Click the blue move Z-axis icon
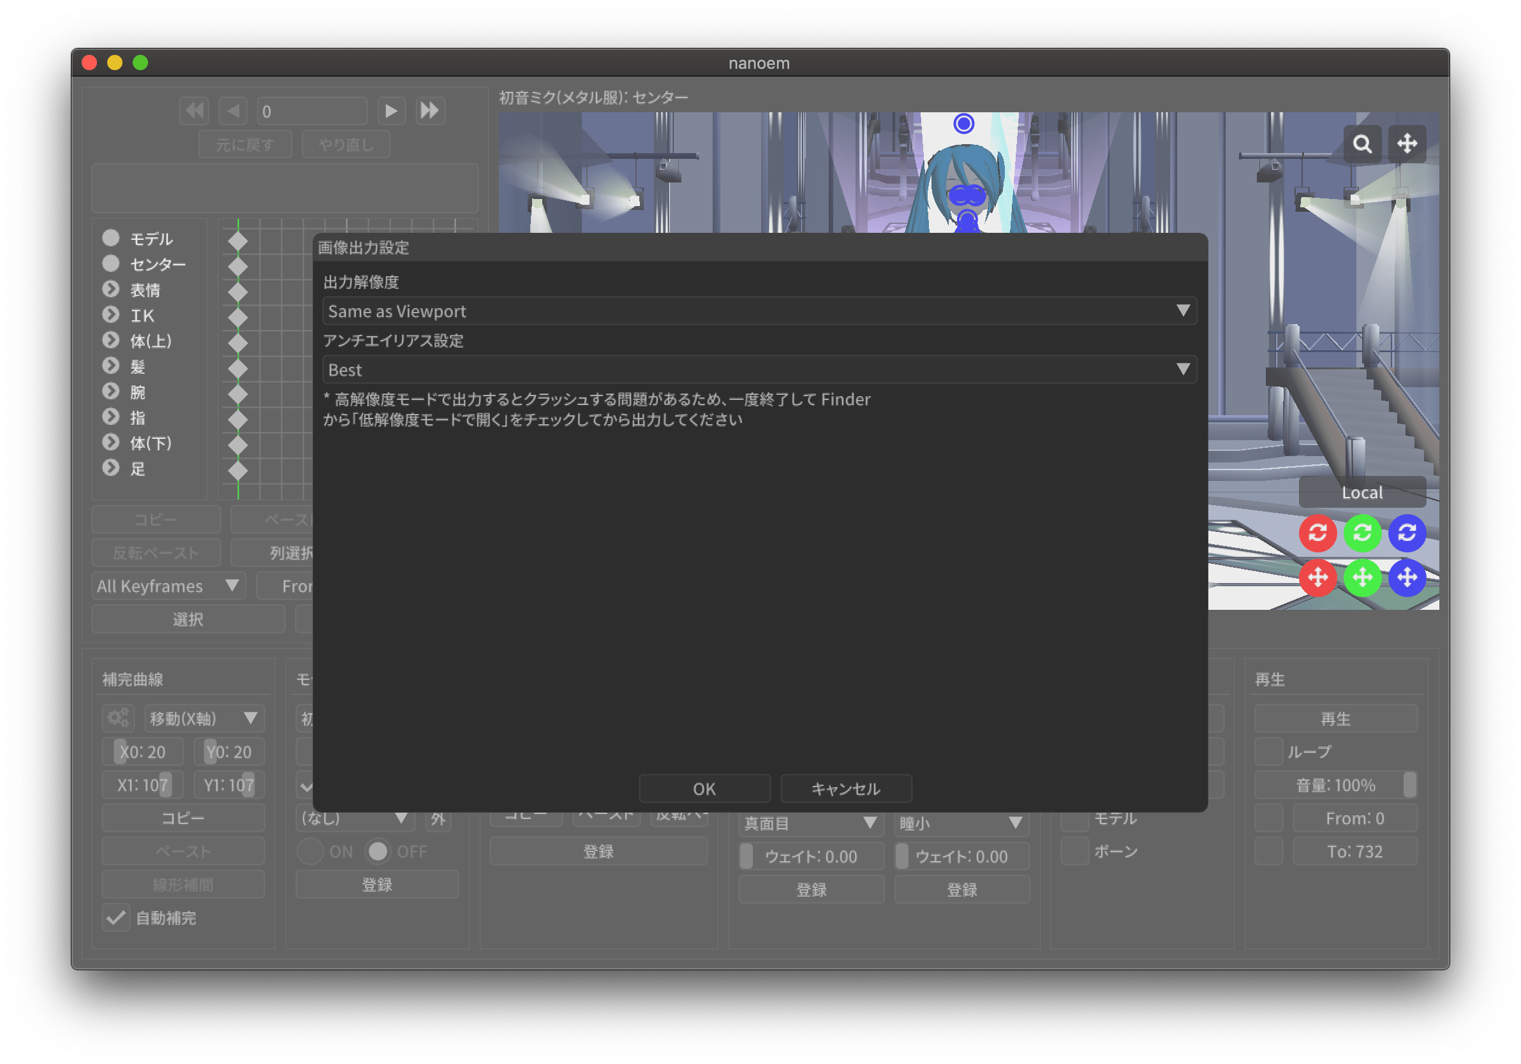This screenshot has height=1064, width=1521. point(1407,578)
